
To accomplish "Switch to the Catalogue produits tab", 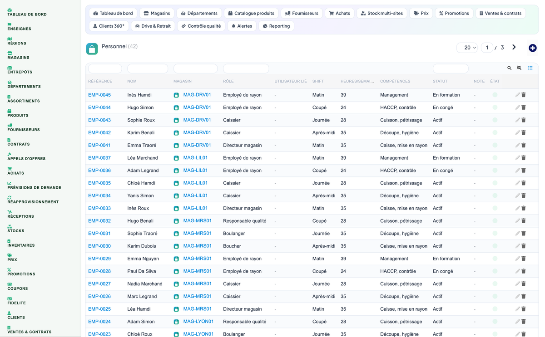I will click(251, 13).
